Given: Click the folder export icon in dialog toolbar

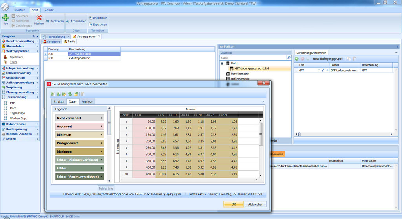Looking at the screenshot, I should coord(76,94).
